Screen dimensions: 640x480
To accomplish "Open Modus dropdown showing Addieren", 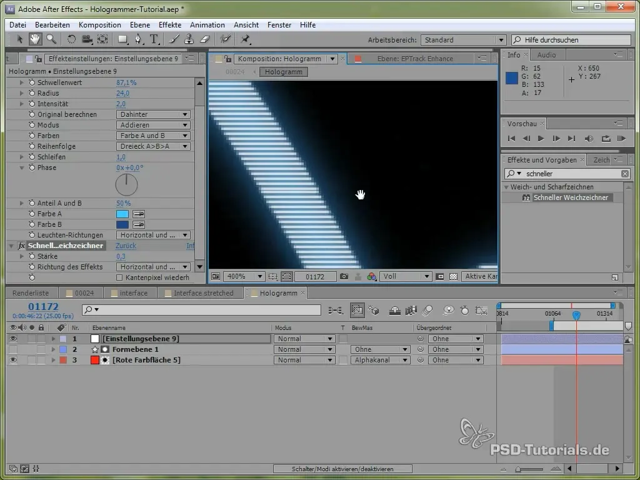I will 153,125.
